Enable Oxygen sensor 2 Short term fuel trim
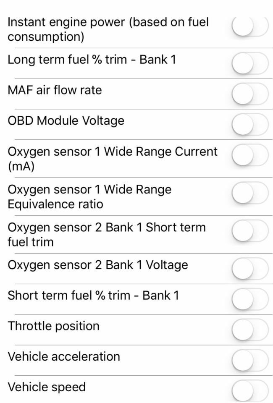The width and height of the screenshot is (273, 403). pos(250,230)
